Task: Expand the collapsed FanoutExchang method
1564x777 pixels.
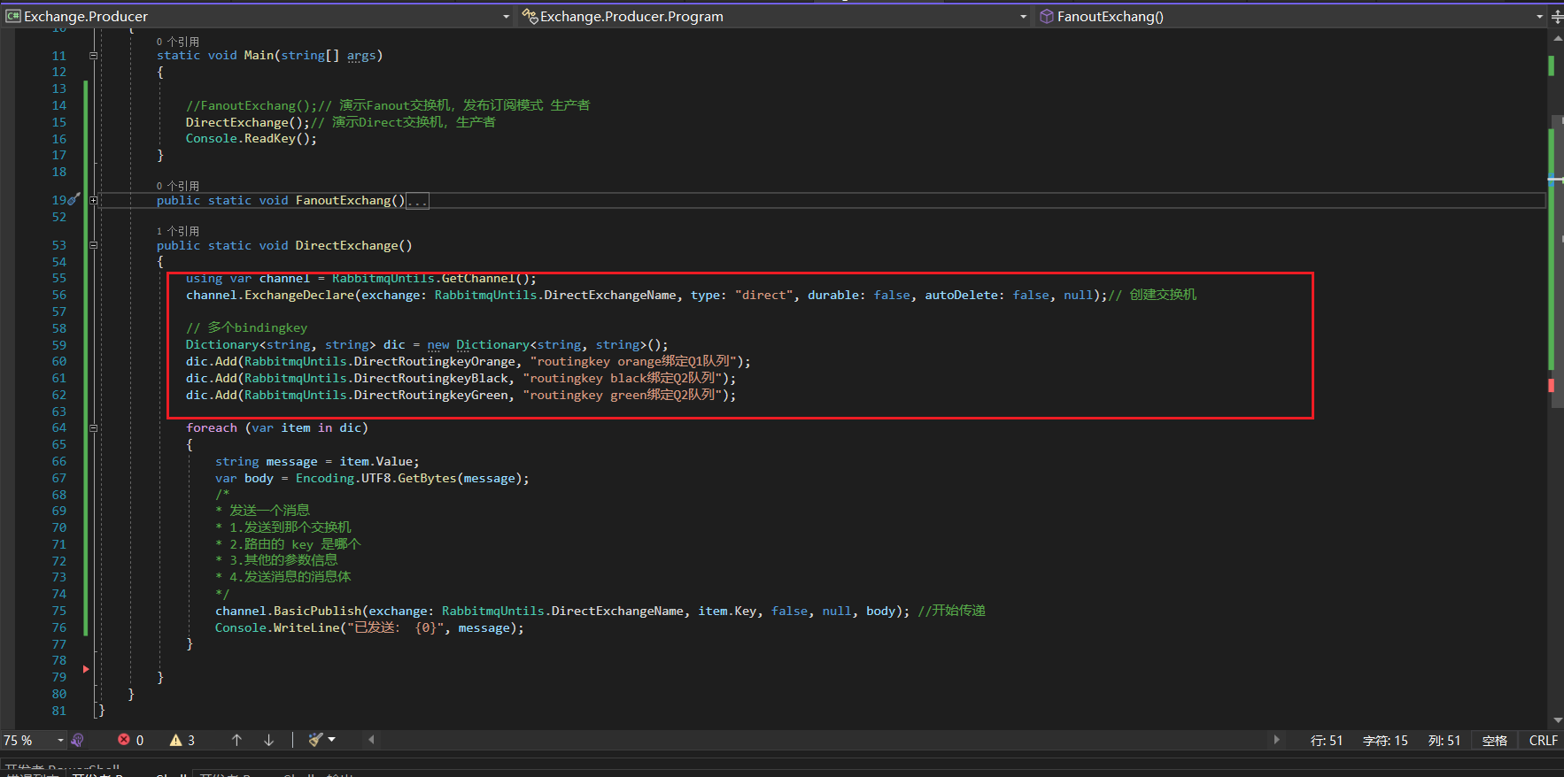Action: 93,201
